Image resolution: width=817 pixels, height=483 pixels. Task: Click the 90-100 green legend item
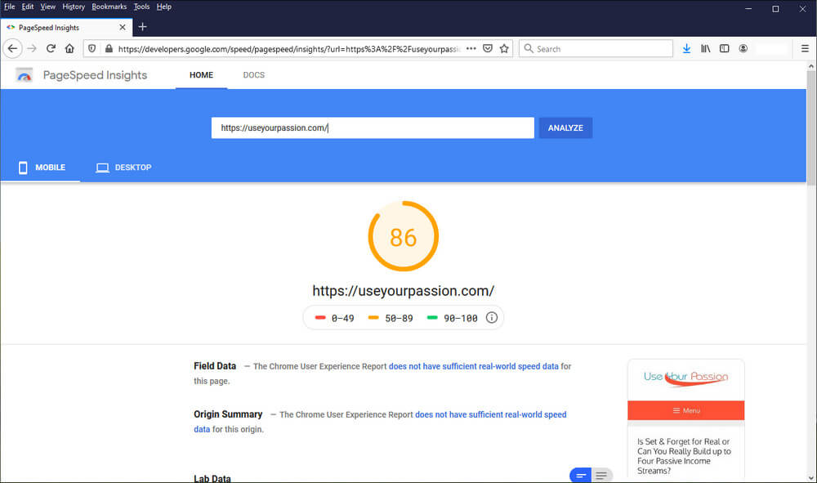(x=452, y=318)
